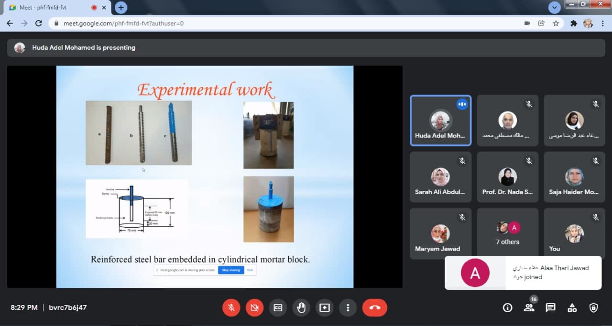Image resolution: width=612 pixels, height=326 pixels.
Task: Open host controls shield icon
Action: coord(593,308)
